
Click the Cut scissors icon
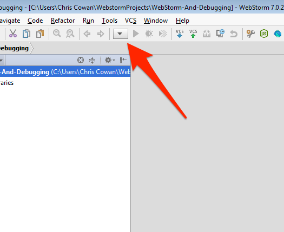click(x=13, y=34)
